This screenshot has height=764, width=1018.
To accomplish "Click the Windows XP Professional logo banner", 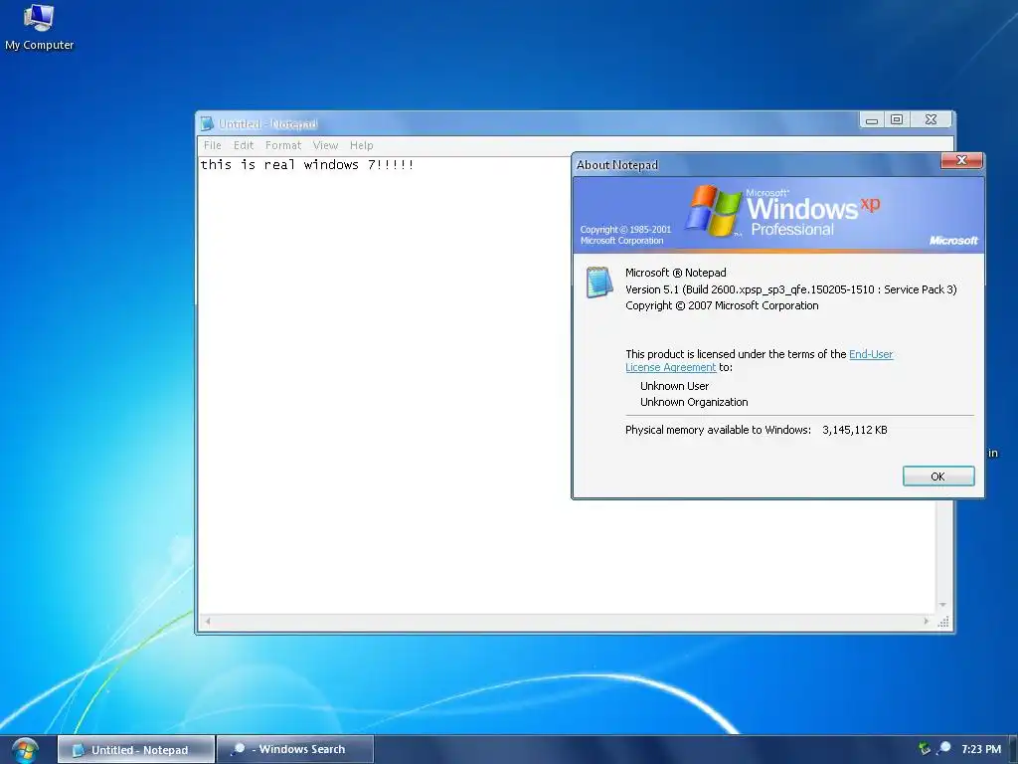I will click(x=778, y=215).
